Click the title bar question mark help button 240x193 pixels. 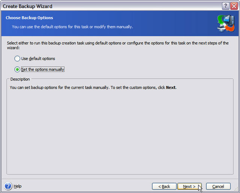(x=225, y=6)
